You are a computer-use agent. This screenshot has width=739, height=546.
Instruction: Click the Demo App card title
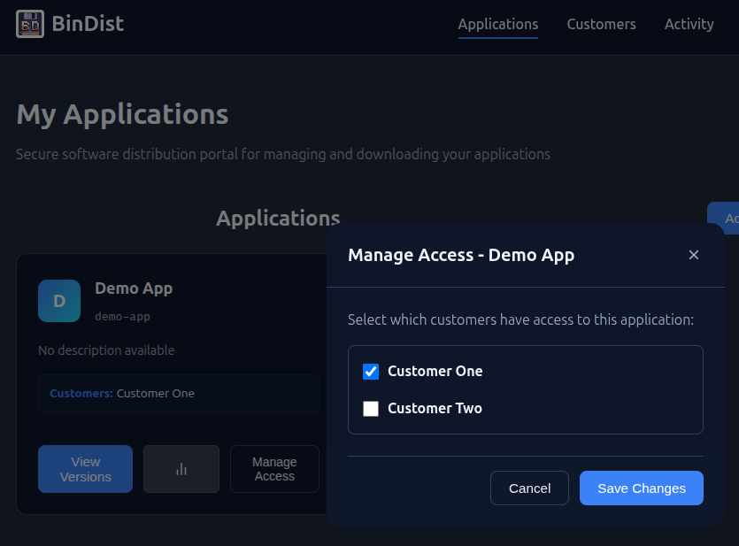(134, 288)
